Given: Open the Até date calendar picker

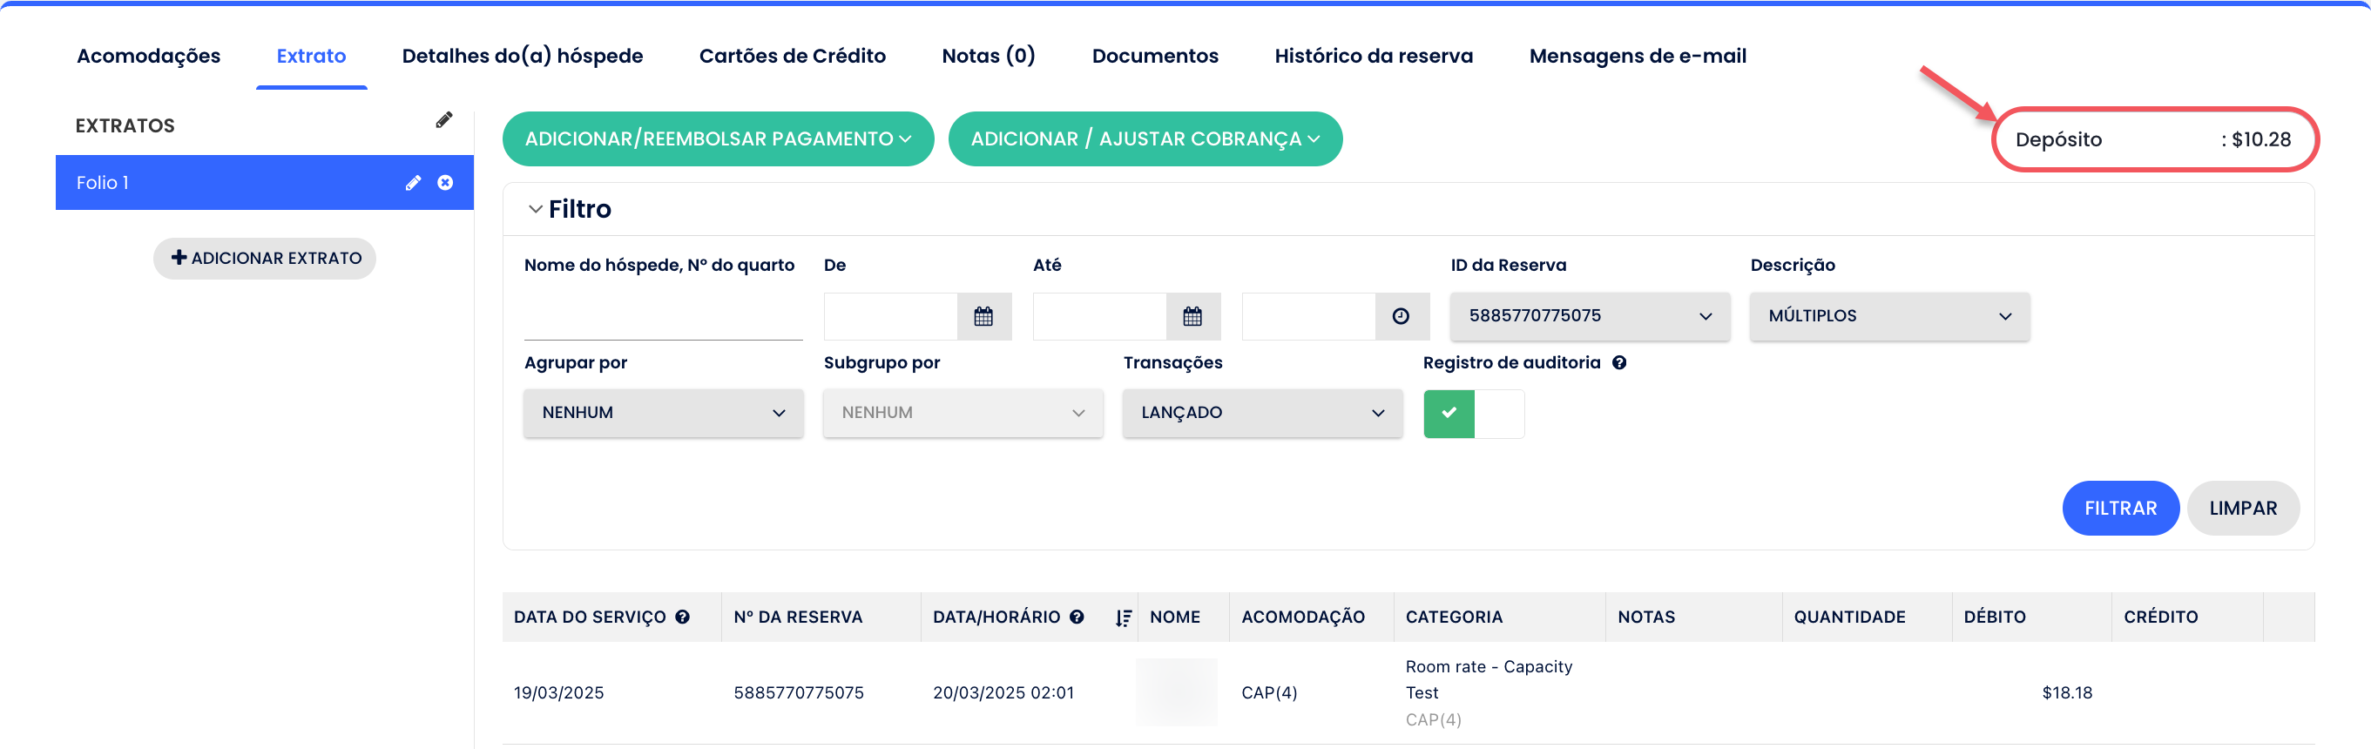Looking at the screenshot, I should 1192,316.
